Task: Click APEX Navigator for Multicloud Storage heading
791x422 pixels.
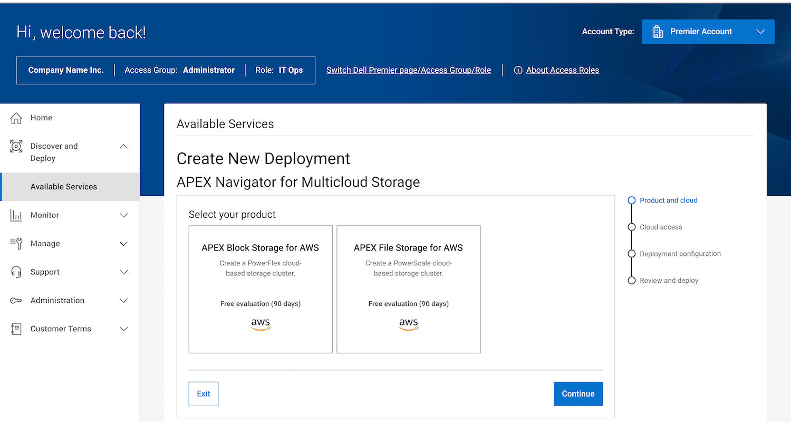Action: 298,183
